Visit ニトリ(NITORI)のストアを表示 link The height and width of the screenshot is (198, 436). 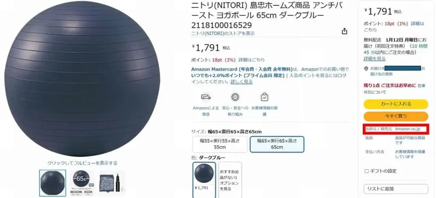pos(223,33)
